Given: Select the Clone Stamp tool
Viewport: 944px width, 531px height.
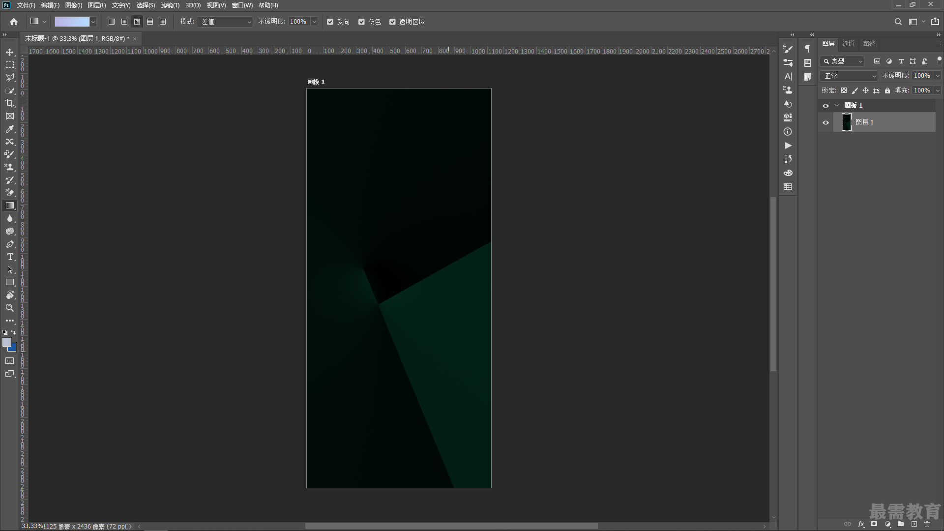Looking at the screenshot, I should pos(10,167).
